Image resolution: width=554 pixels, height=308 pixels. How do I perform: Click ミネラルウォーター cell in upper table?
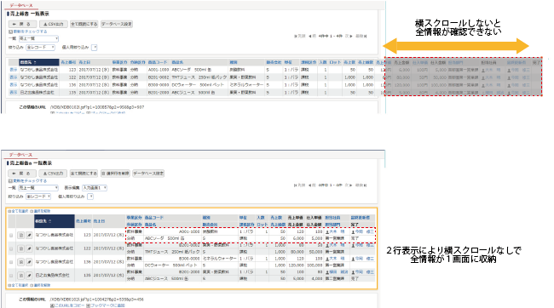pos(246,85)
